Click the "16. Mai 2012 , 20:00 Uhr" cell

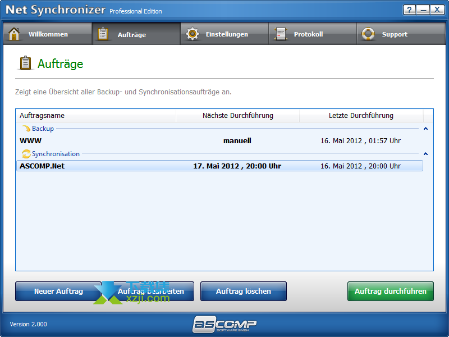point(360,166)
